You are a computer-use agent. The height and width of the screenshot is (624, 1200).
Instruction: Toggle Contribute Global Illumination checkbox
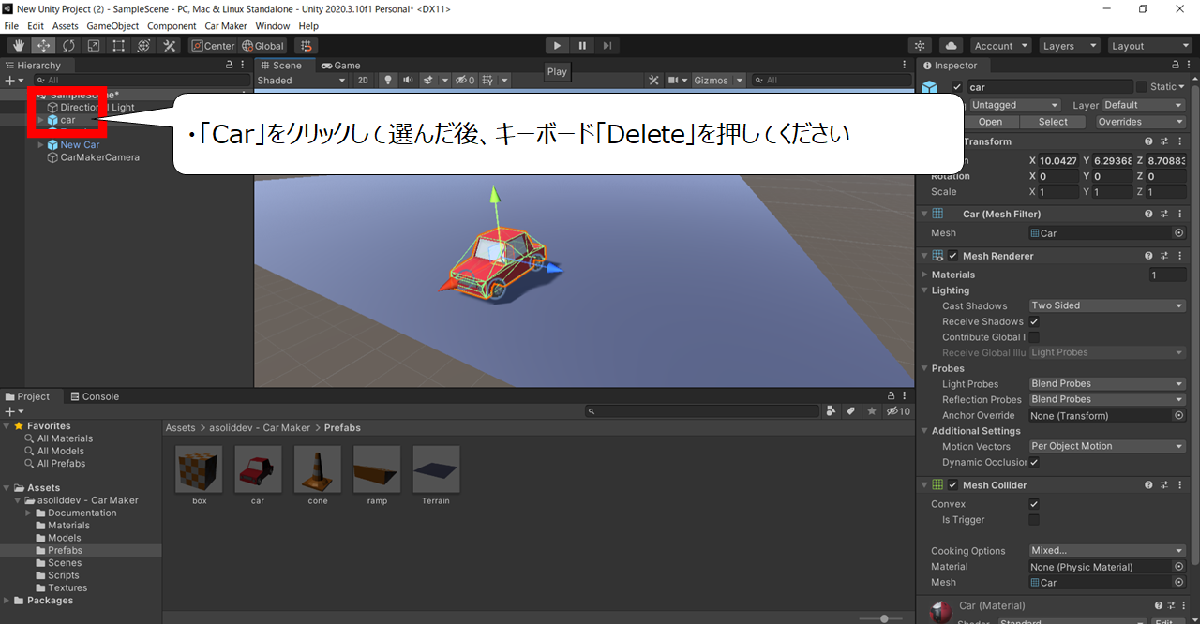(x=1034, y=337)
